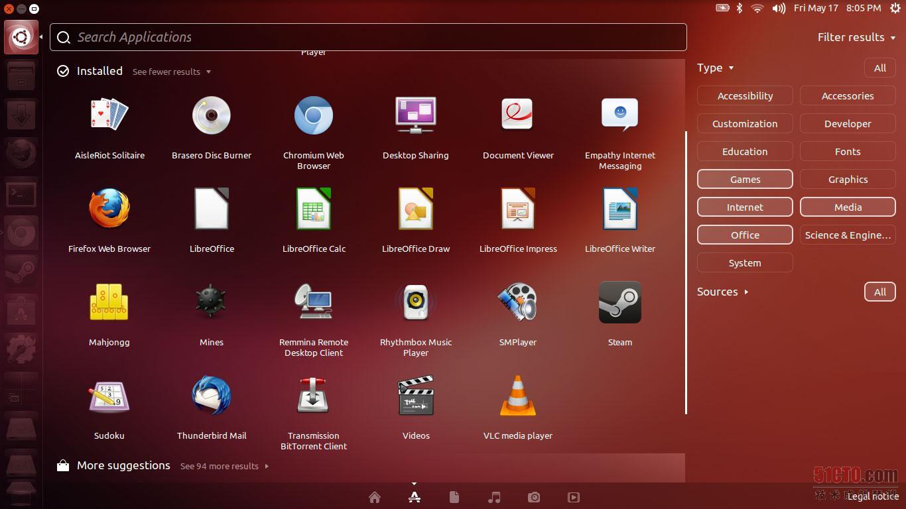
Task: Disable the Office filter
Action: coord(745,235)
